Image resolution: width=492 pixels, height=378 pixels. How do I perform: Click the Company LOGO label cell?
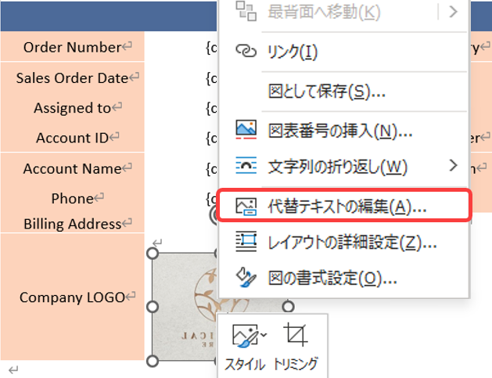coord(73,297)
